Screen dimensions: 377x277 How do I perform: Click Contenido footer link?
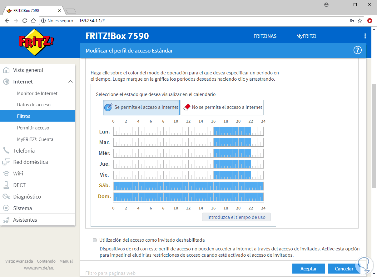tap(46, 261)
